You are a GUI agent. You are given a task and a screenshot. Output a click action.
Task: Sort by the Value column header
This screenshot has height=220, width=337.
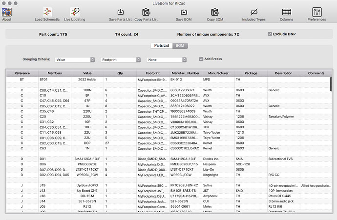(x=87, y=73)
